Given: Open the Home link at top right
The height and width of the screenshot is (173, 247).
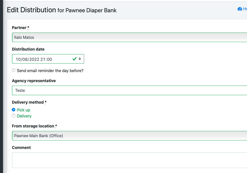Looking at the screenshot, I should 245,9.
